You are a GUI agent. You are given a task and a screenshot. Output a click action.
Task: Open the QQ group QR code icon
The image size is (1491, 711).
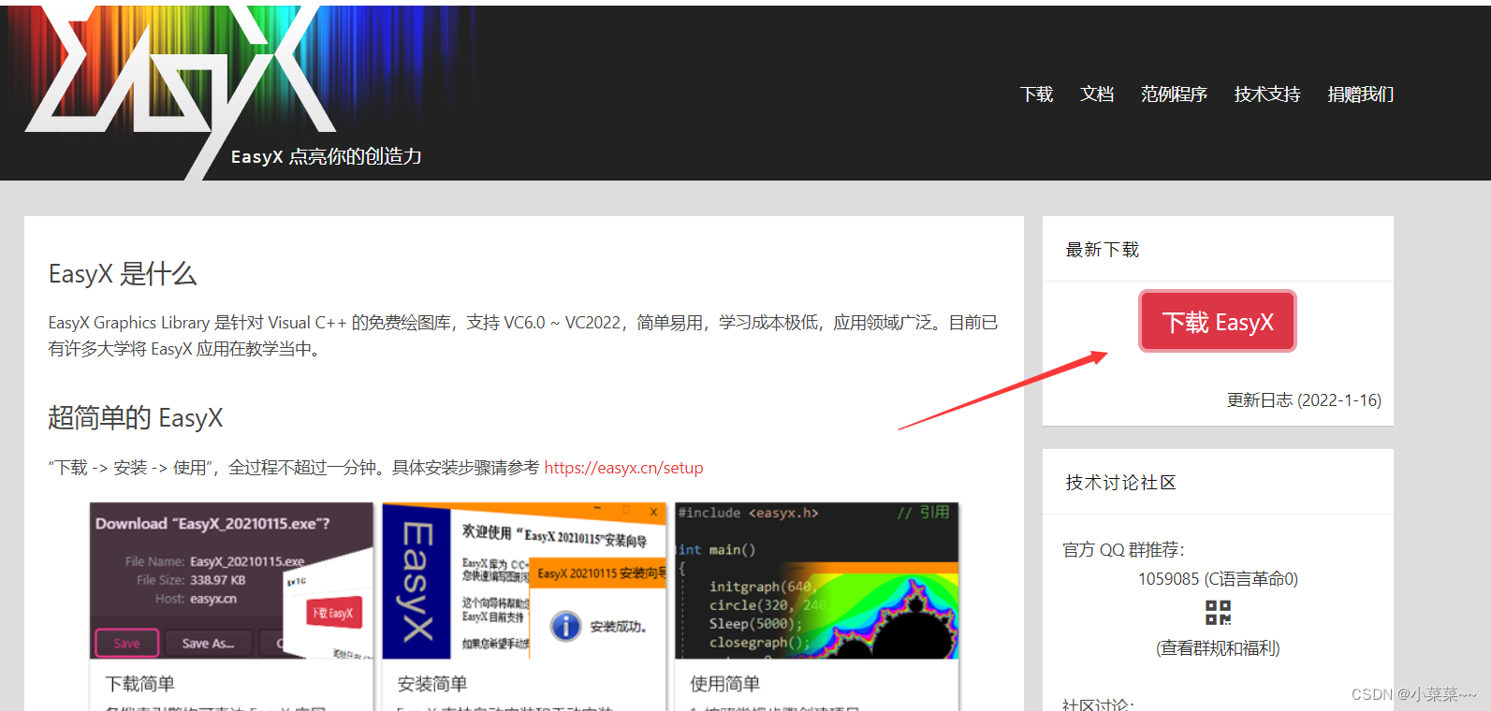1218,613
